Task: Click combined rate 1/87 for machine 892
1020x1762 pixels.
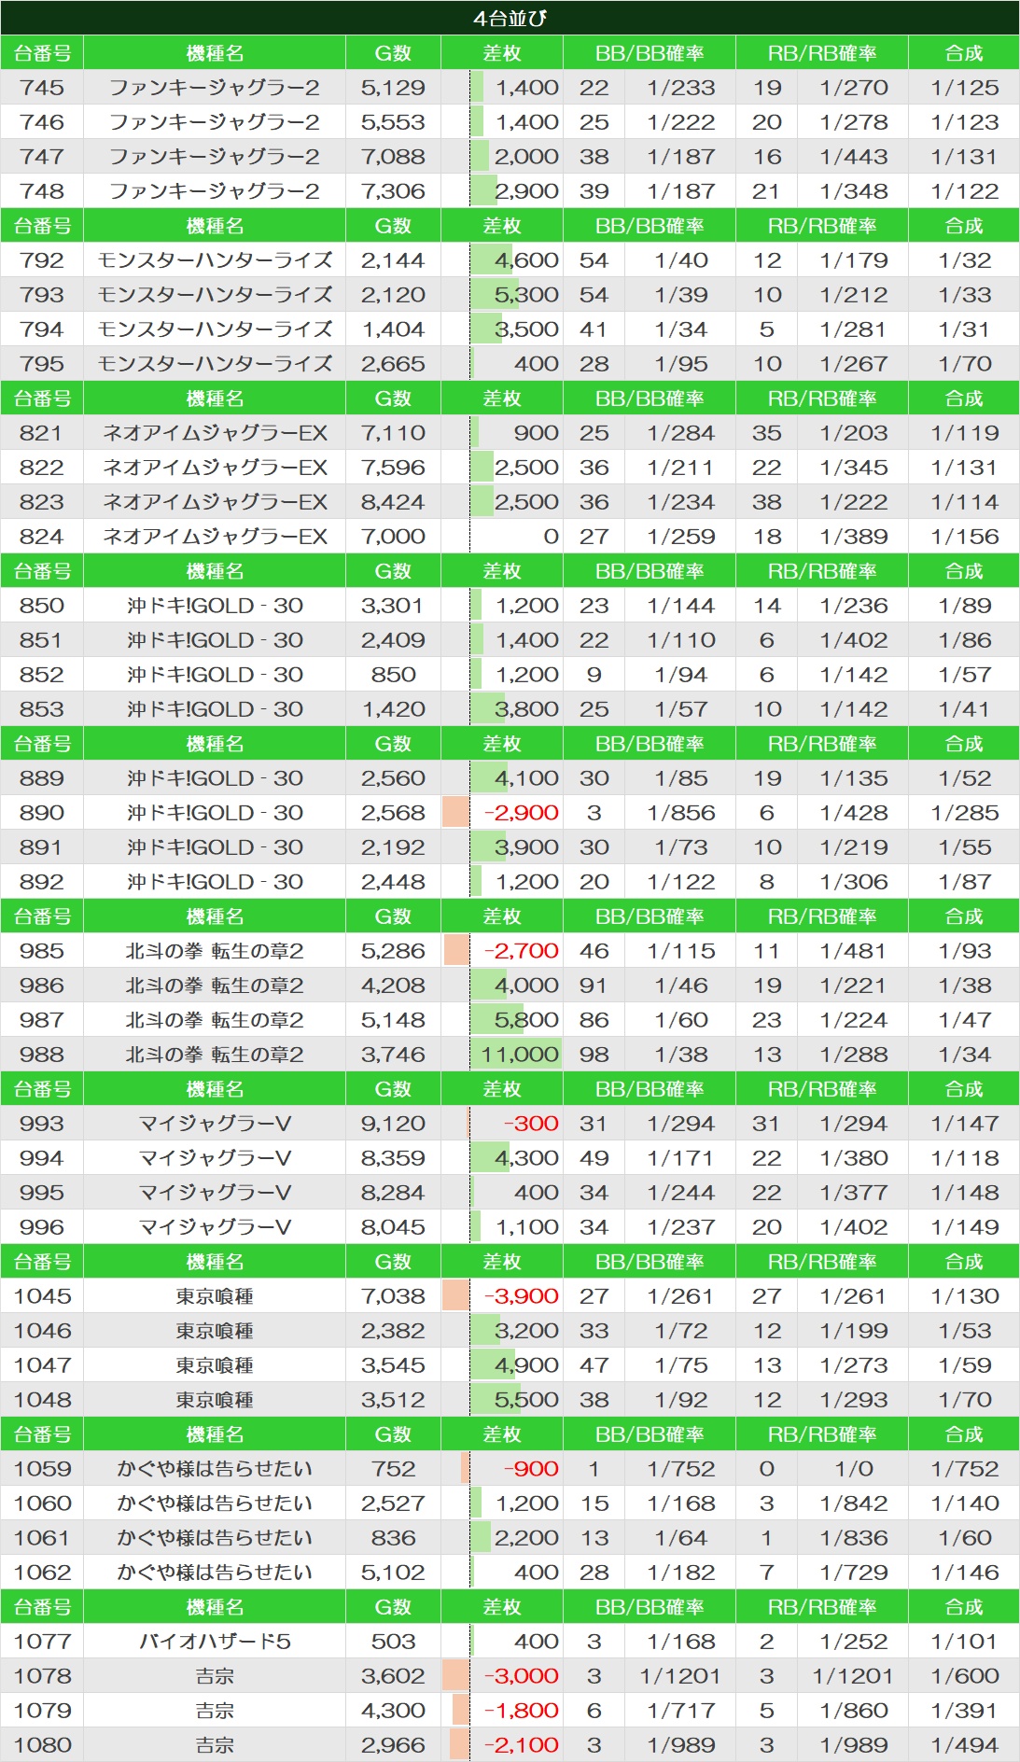Action: tap(964, 882)
